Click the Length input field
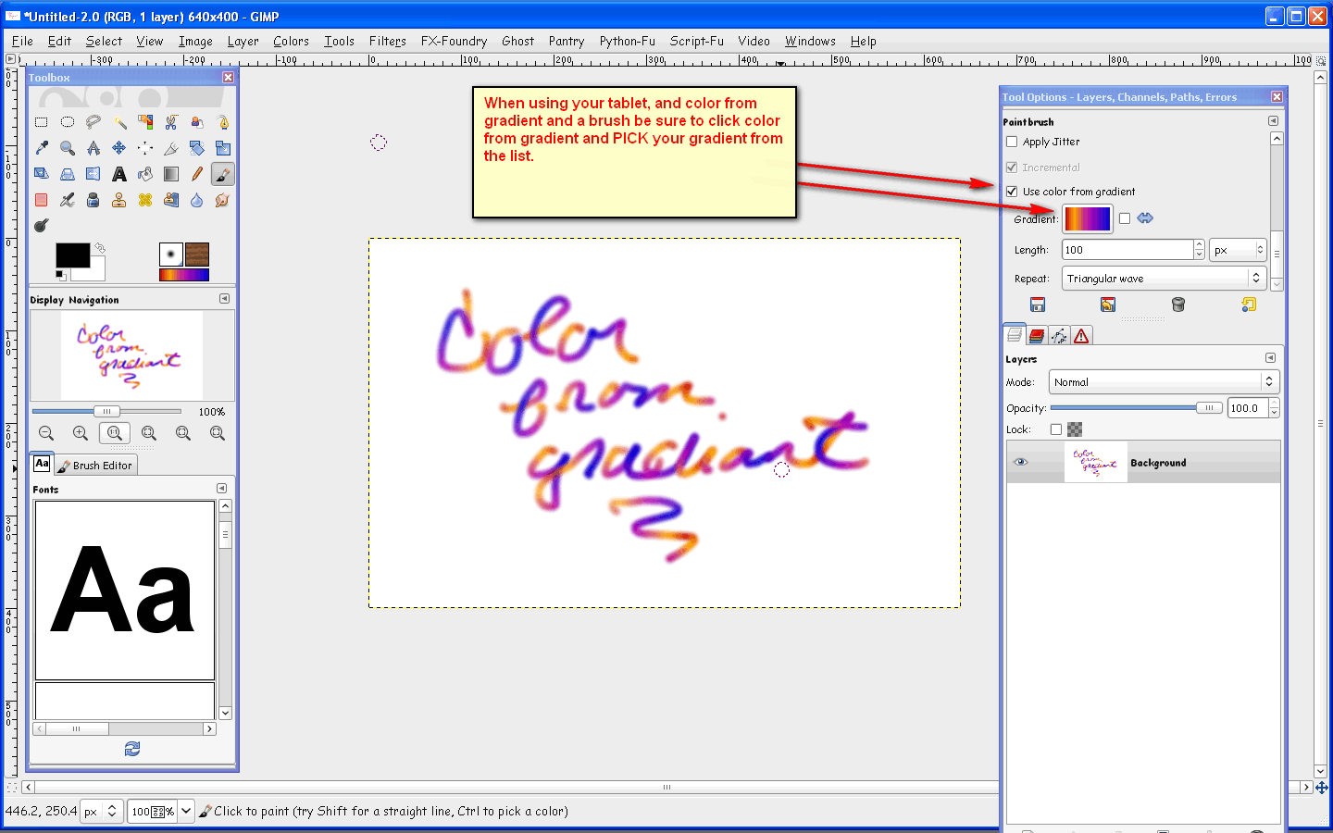This screenshot has width=1333, height=833. click(x=1127, y=250)
